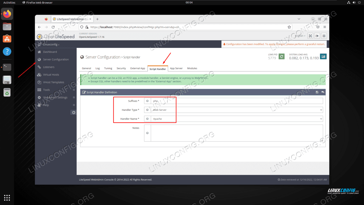
Task: Save the Script Handler Definition
Action: 317,92
